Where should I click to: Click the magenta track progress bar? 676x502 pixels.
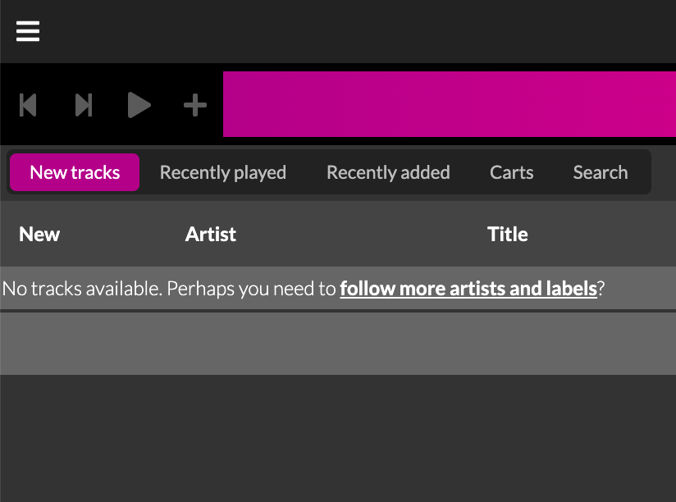(449, 104)
